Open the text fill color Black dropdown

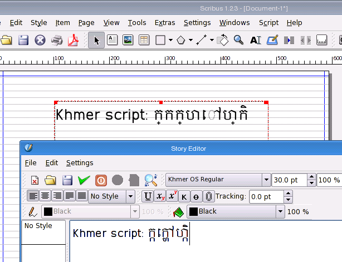280,211
